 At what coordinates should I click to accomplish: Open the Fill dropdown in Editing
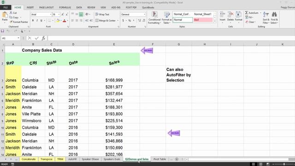[249, 18]
